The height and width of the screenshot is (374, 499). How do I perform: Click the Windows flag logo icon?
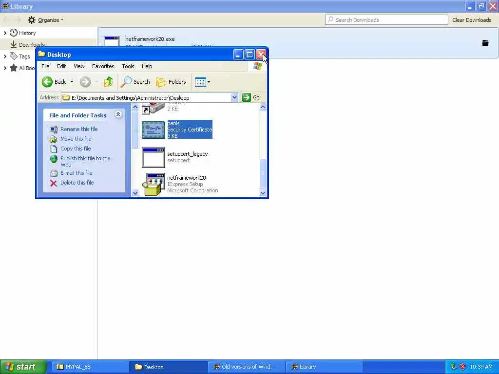point(257,66)
